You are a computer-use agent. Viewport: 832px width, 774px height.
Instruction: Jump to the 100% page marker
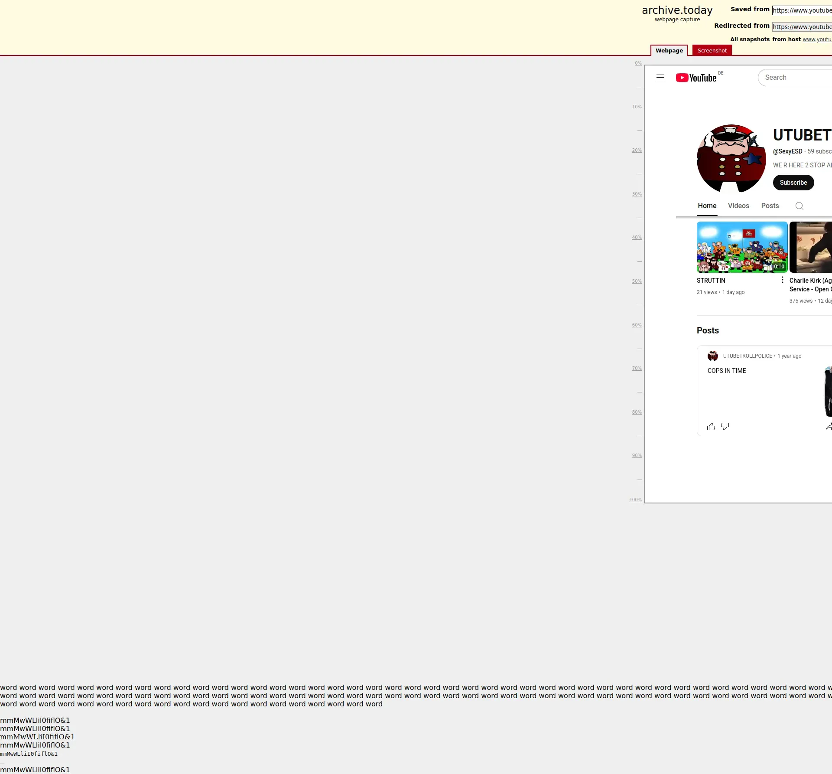click(x=635, y=500)
